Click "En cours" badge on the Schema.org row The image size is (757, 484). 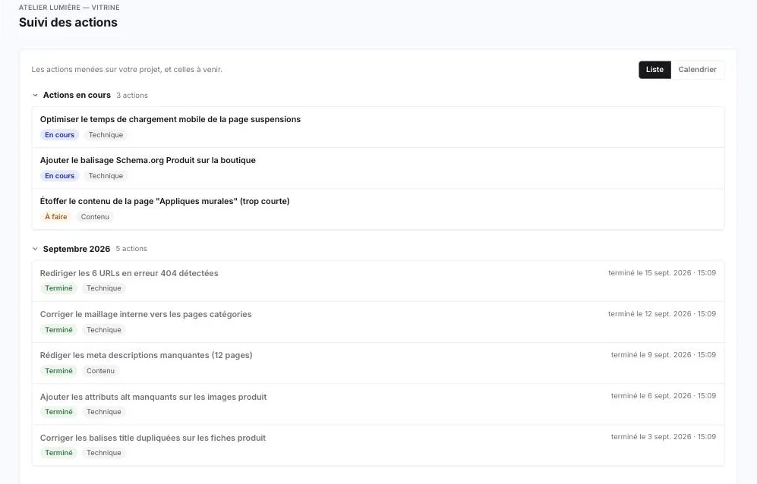pos(59,176)
